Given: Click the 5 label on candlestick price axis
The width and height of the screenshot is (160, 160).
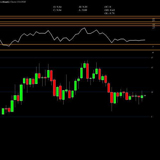Looking at the screenshot, I should [x=152, y=117].
